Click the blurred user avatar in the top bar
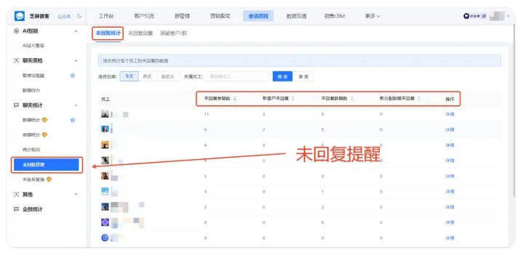 (497, 16)
